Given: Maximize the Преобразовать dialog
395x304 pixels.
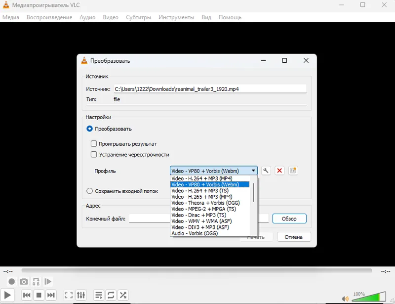Looking at the screenshot, I should pos(284,60).
